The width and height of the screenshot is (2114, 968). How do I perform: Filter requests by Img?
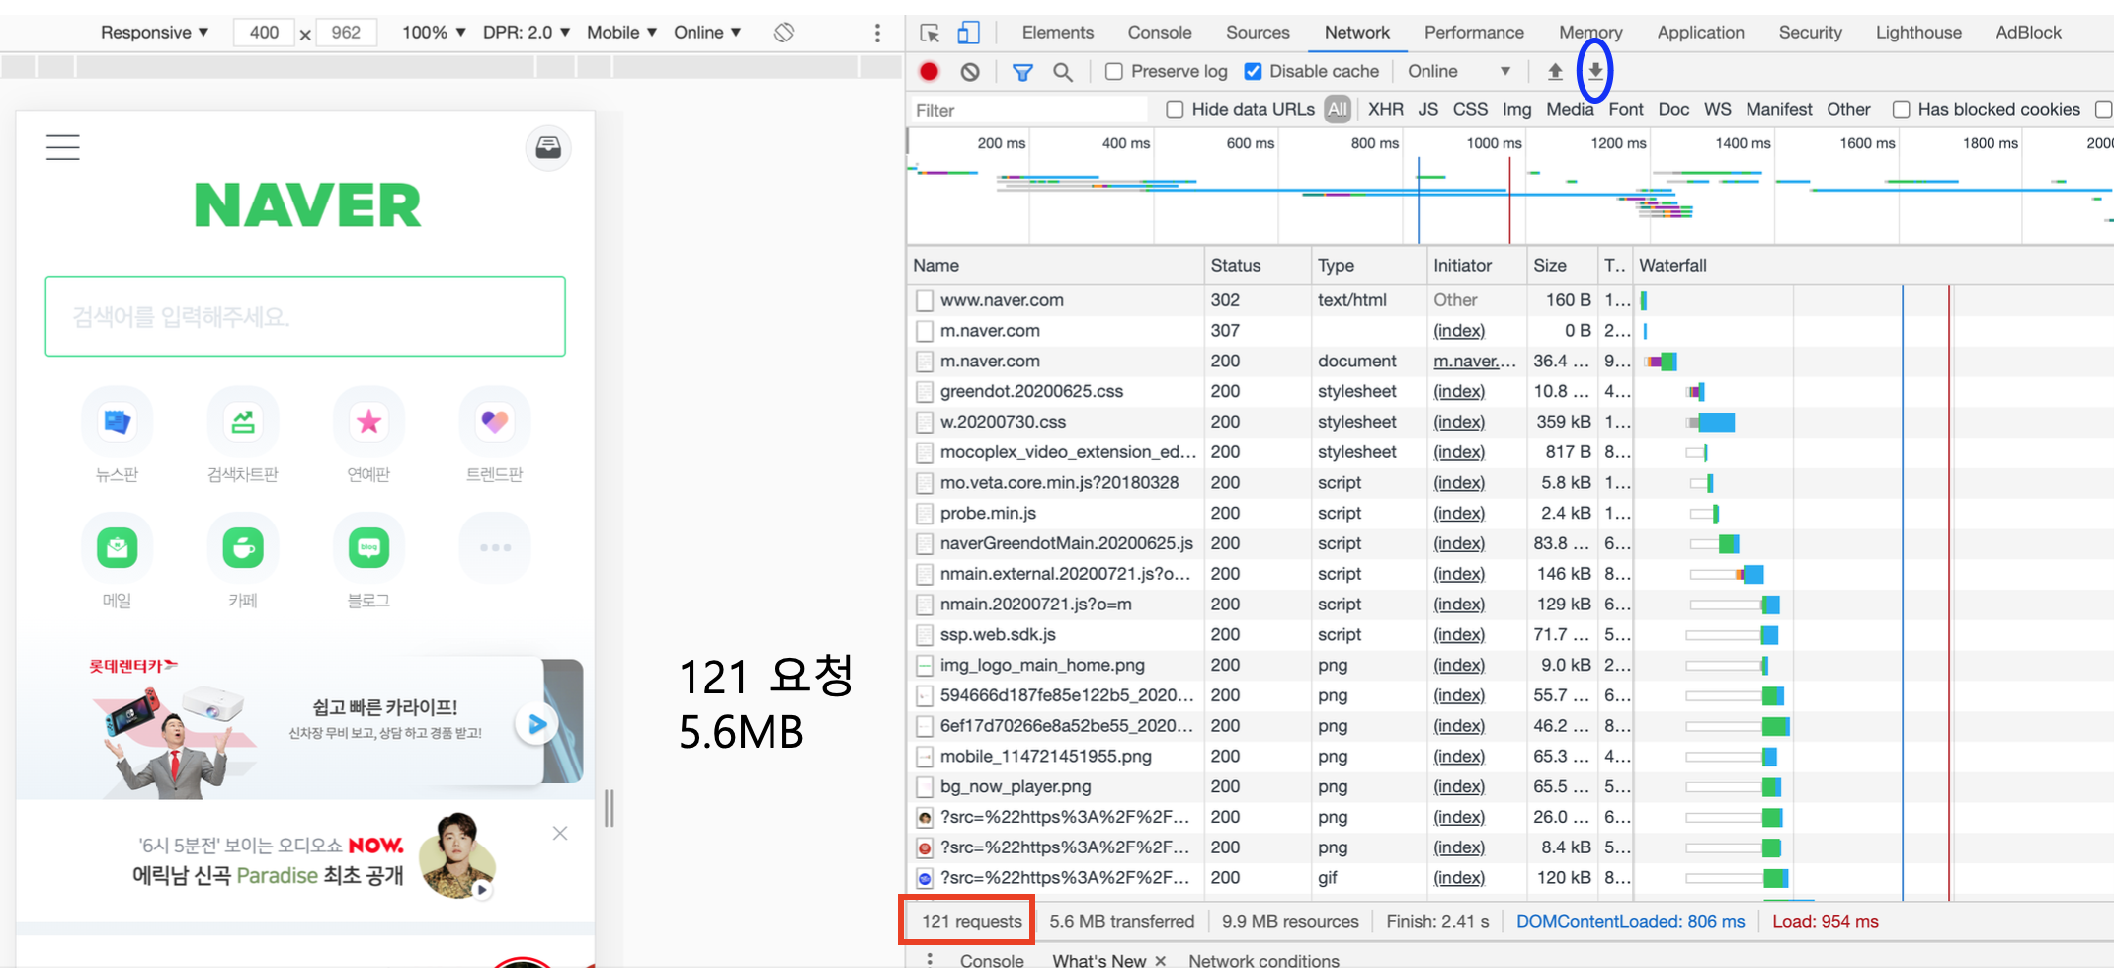[1516, 109]
